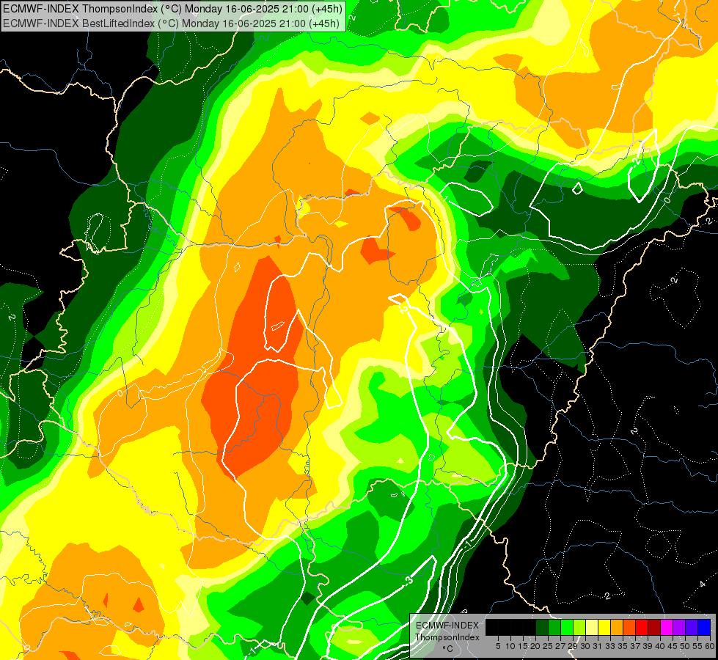The image size is (718, 660).
Task: Click the 'ECMWF-INDEX' label inside the legend box
Action: [x=447, y=626]
